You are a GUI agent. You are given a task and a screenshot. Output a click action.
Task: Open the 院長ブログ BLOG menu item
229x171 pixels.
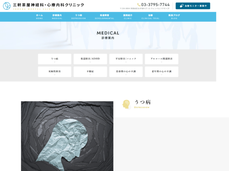coord(174,17)
